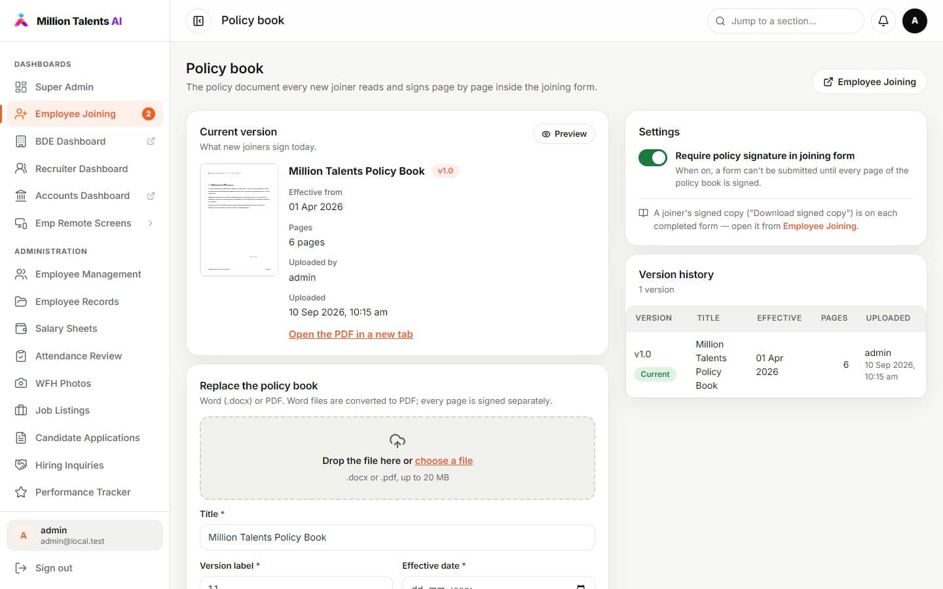Open the Effective date calendar picker
This screenshot has height=589, width=943.
pyautogui.click(x=580, y=586)
